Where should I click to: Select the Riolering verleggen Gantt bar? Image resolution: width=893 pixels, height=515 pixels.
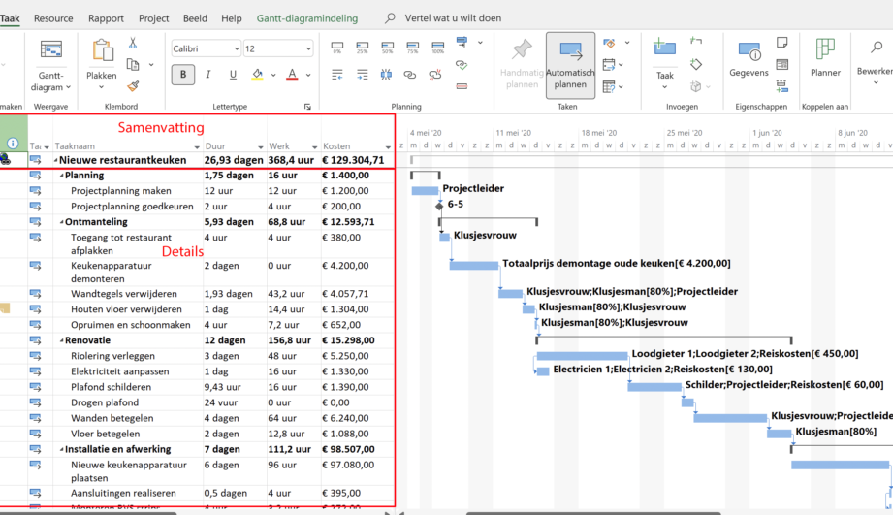582,356
